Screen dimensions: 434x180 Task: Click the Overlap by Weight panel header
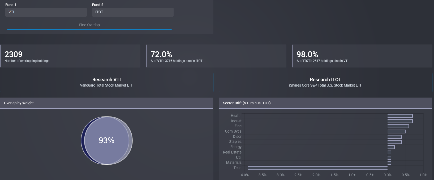pyautogui.click(x=106, y=103)
